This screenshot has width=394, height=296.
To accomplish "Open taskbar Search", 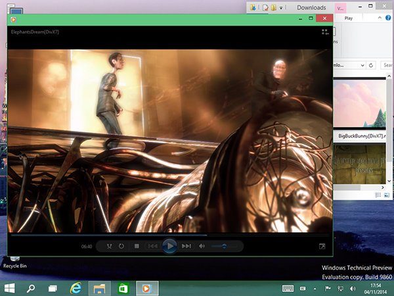I will [x=31, y=288].
